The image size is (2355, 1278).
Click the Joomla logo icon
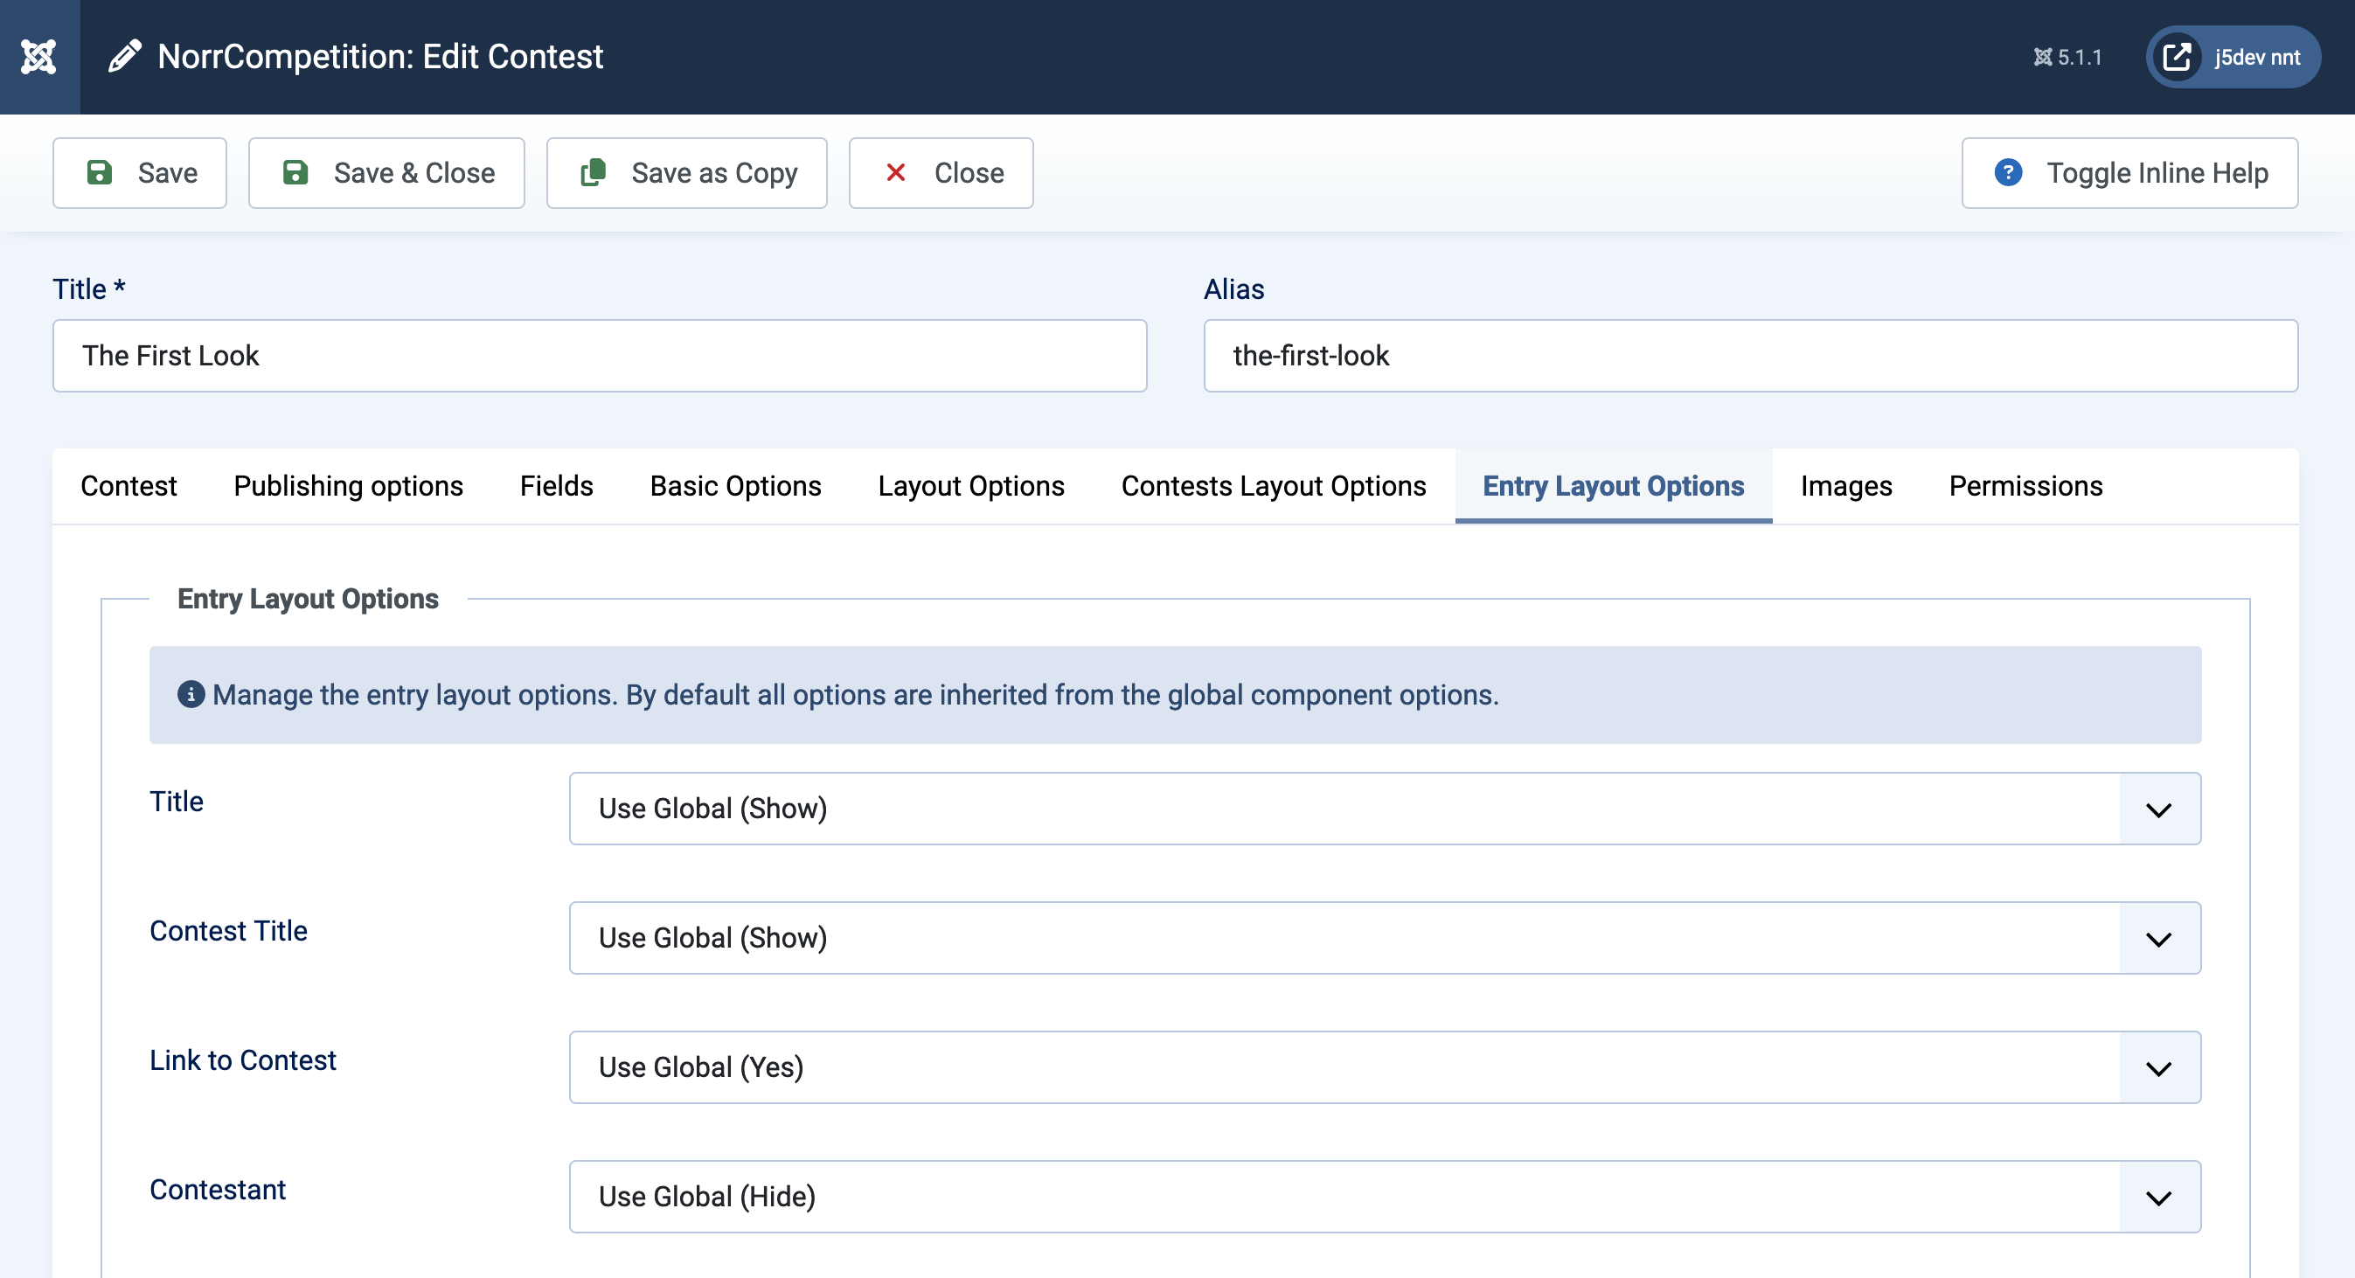point(39,57)
